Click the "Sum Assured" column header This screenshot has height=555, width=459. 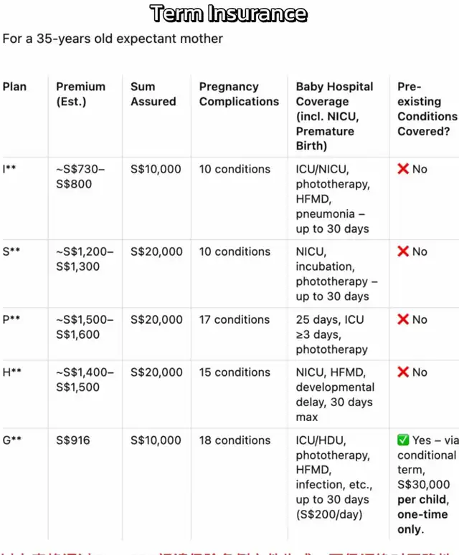[153, 94]
